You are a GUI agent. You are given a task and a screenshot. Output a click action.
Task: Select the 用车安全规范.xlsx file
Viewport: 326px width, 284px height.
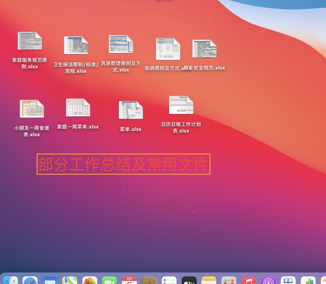204,49
